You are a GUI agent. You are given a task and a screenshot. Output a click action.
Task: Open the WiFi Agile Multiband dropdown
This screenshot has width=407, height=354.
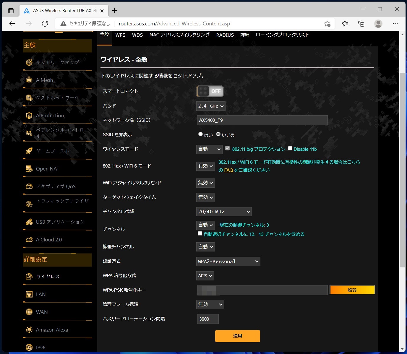(x=205, y=183)
